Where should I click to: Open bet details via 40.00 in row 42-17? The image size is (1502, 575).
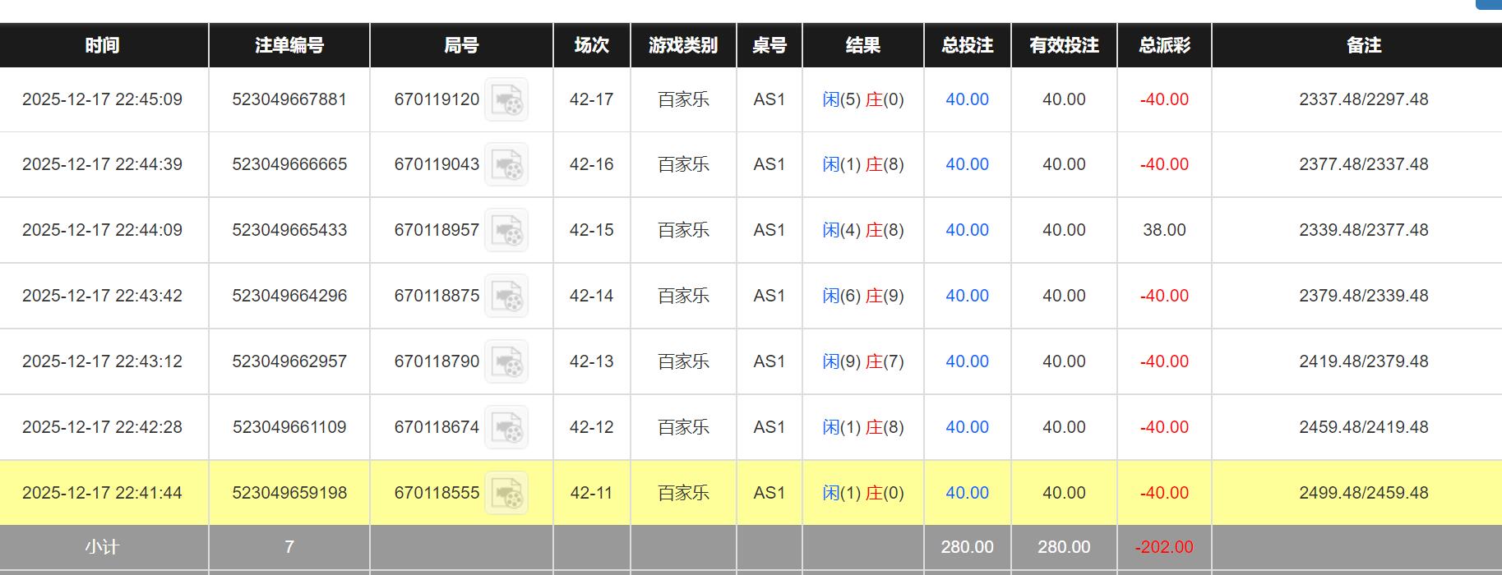click(x=967, y=99)
